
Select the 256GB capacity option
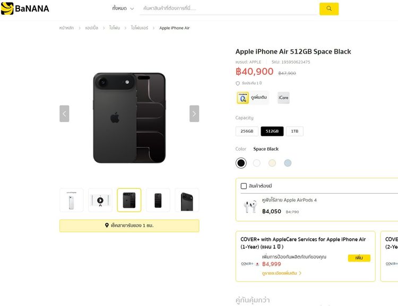[247, 131]
